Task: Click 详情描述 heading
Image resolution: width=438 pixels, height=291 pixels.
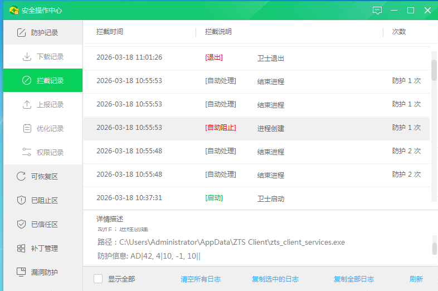Action: coord(110,219)
